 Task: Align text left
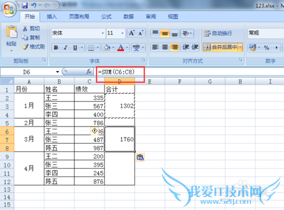(156, 47)
